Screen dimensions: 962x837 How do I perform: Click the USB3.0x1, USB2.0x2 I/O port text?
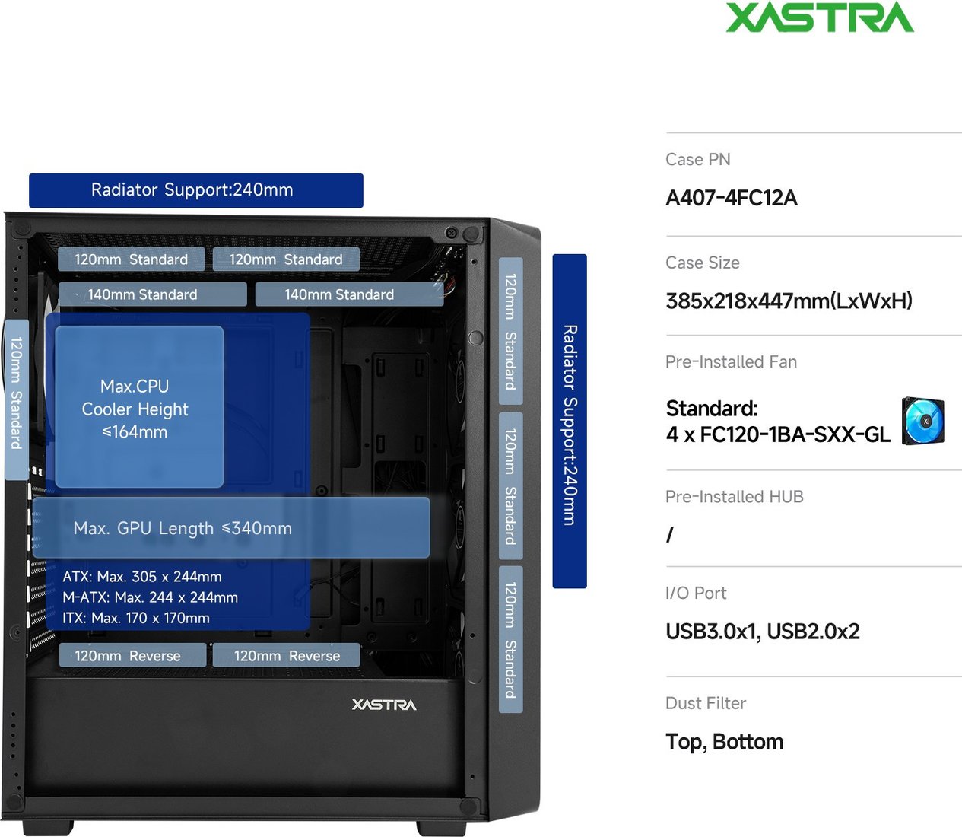[763, 632]
